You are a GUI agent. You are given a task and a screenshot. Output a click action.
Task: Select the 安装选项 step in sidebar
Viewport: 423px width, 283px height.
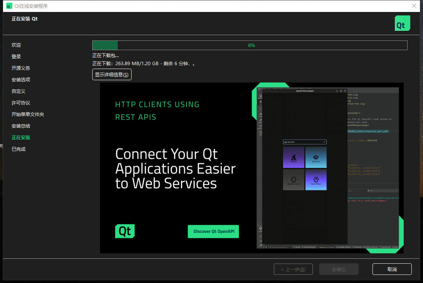tap(21, 80)
